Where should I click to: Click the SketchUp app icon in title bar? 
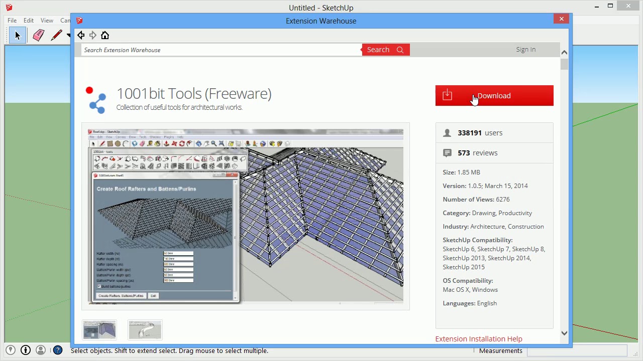9,8
